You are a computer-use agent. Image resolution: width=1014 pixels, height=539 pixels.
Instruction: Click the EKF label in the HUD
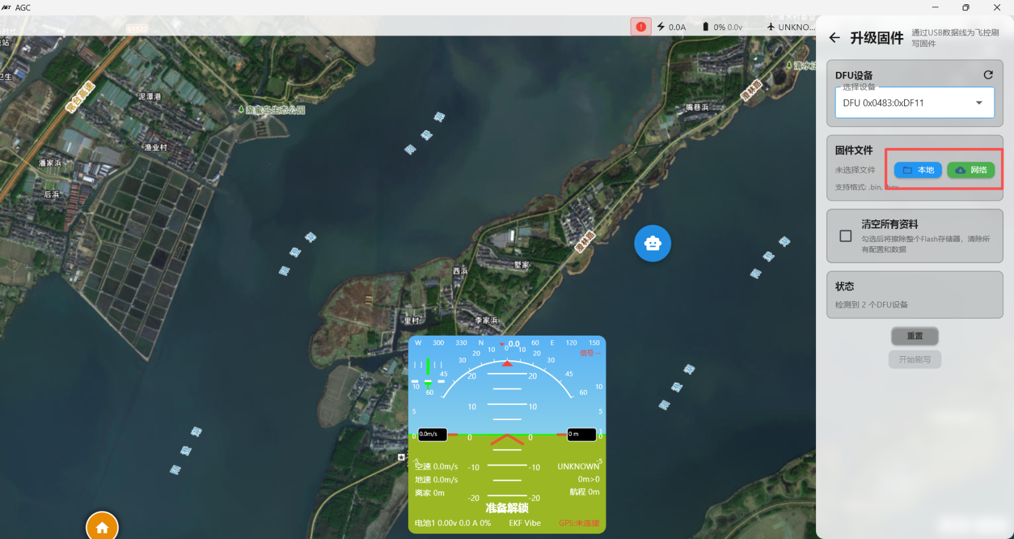(515, 523)
